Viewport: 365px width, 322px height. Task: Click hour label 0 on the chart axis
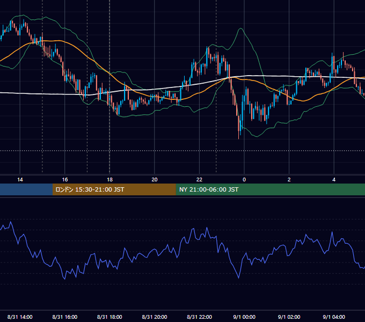(244, 180)
